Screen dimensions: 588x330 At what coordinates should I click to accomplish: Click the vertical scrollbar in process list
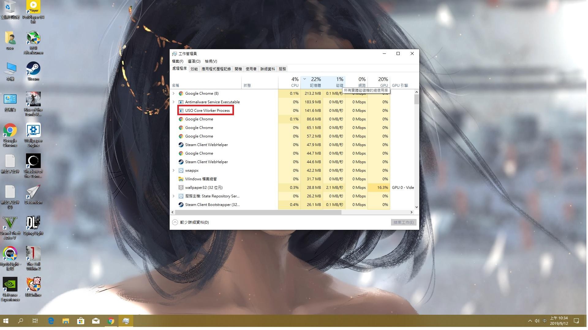(417, 99)
